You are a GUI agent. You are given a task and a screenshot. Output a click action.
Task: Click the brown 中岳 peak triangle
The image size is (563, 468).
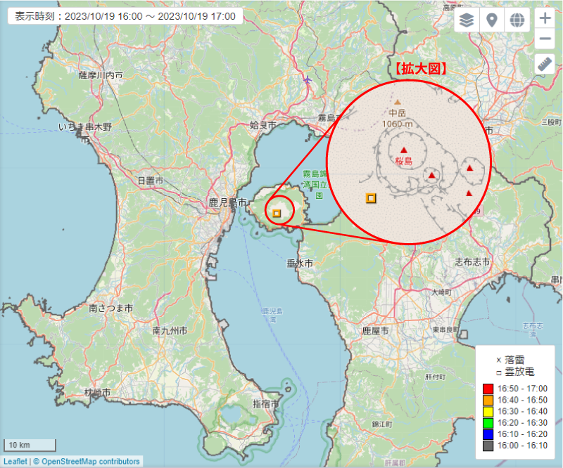pyautogui.click(x=397, y=102)
